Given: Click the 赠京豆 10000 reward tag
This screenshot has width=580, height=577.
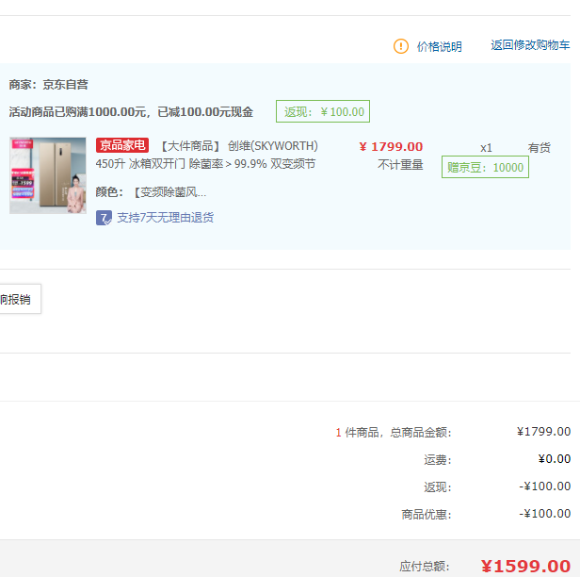Looking at the screenshot, I should click(x=485, y=167).
